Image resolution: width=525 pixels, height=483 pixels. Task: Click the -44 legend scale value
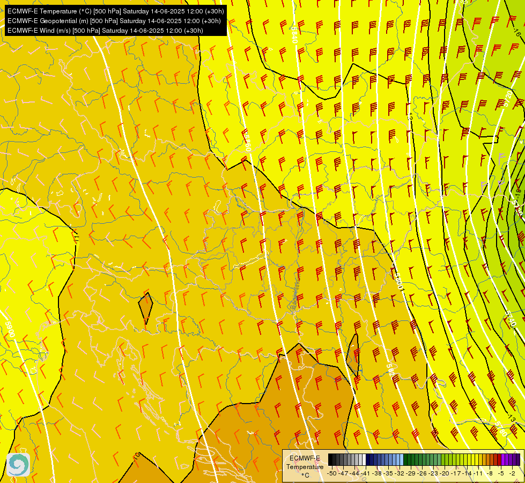pos(354,473)
